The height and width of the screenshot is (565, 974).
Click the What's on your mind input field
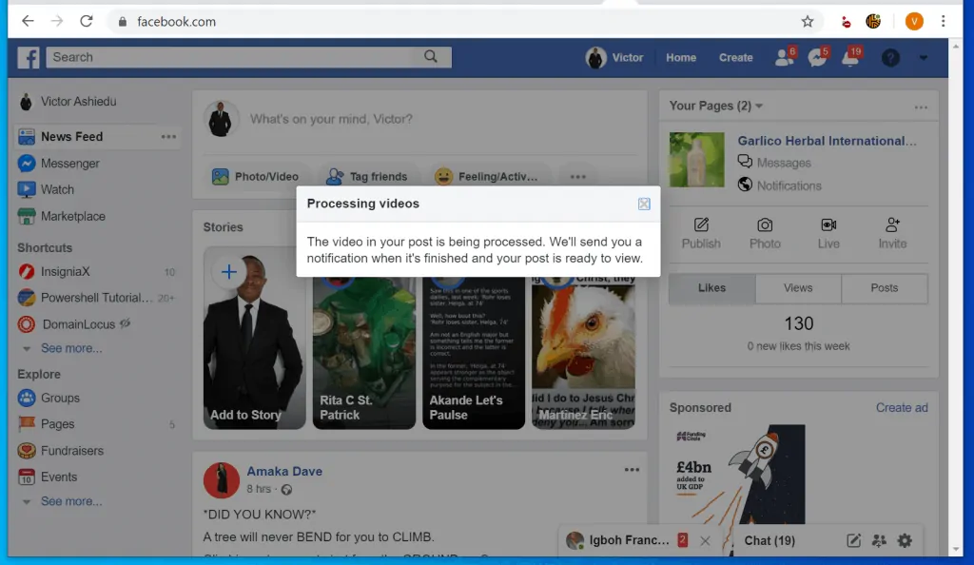(x=380, y=120)
